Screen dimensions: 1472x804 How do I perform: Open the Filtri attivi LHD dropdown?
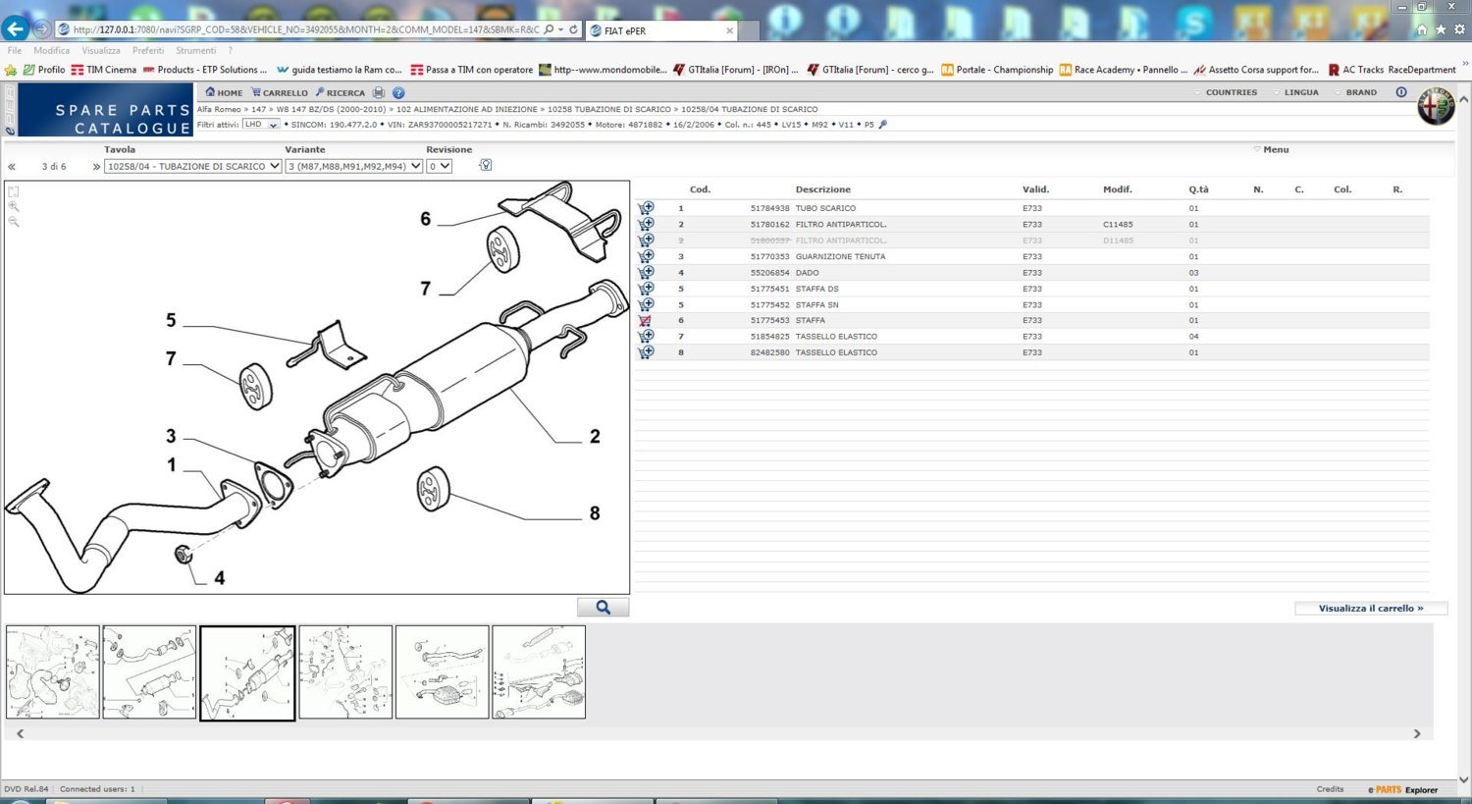(261, 125)
